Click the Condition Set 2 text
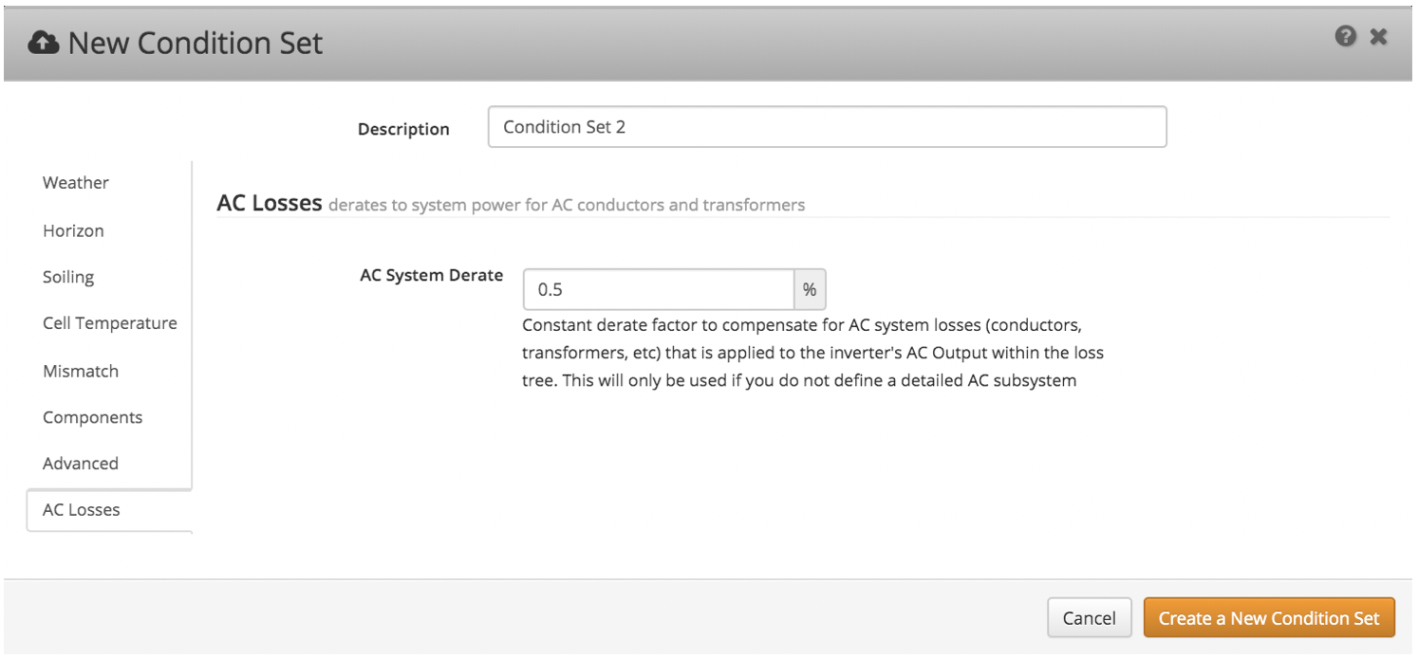The image size is (1418, 658). [x=565, y=126]
